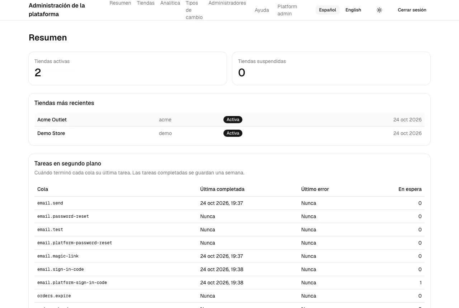Switch language to Español
Screen dimensions: 459x308
327,10
